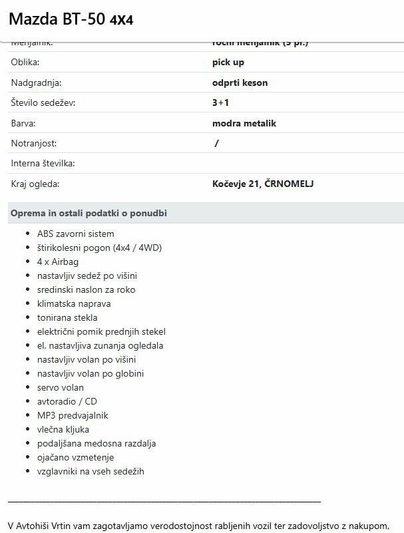The image size is (404, 533).
Task: Select the 'štirikolesni pogon (4x4 / 4WD)' entry
Action: (100, 248)
